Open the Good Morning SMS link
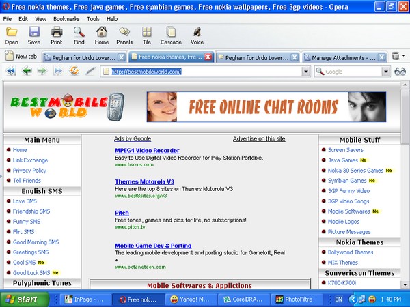The width and height of the screenshot is (410, 307). [36, 242]
